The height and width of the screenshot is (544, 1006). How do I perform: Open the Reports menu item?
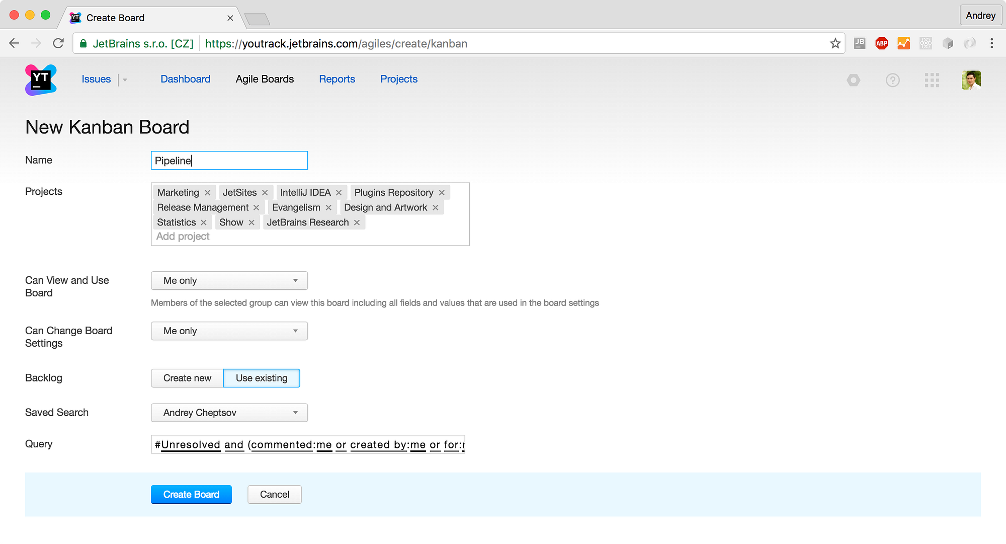pyautogui.click(x=337, y=79)
